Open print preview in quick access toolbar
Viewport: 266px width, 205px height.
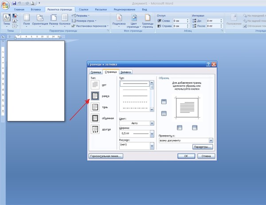point(32,3)
